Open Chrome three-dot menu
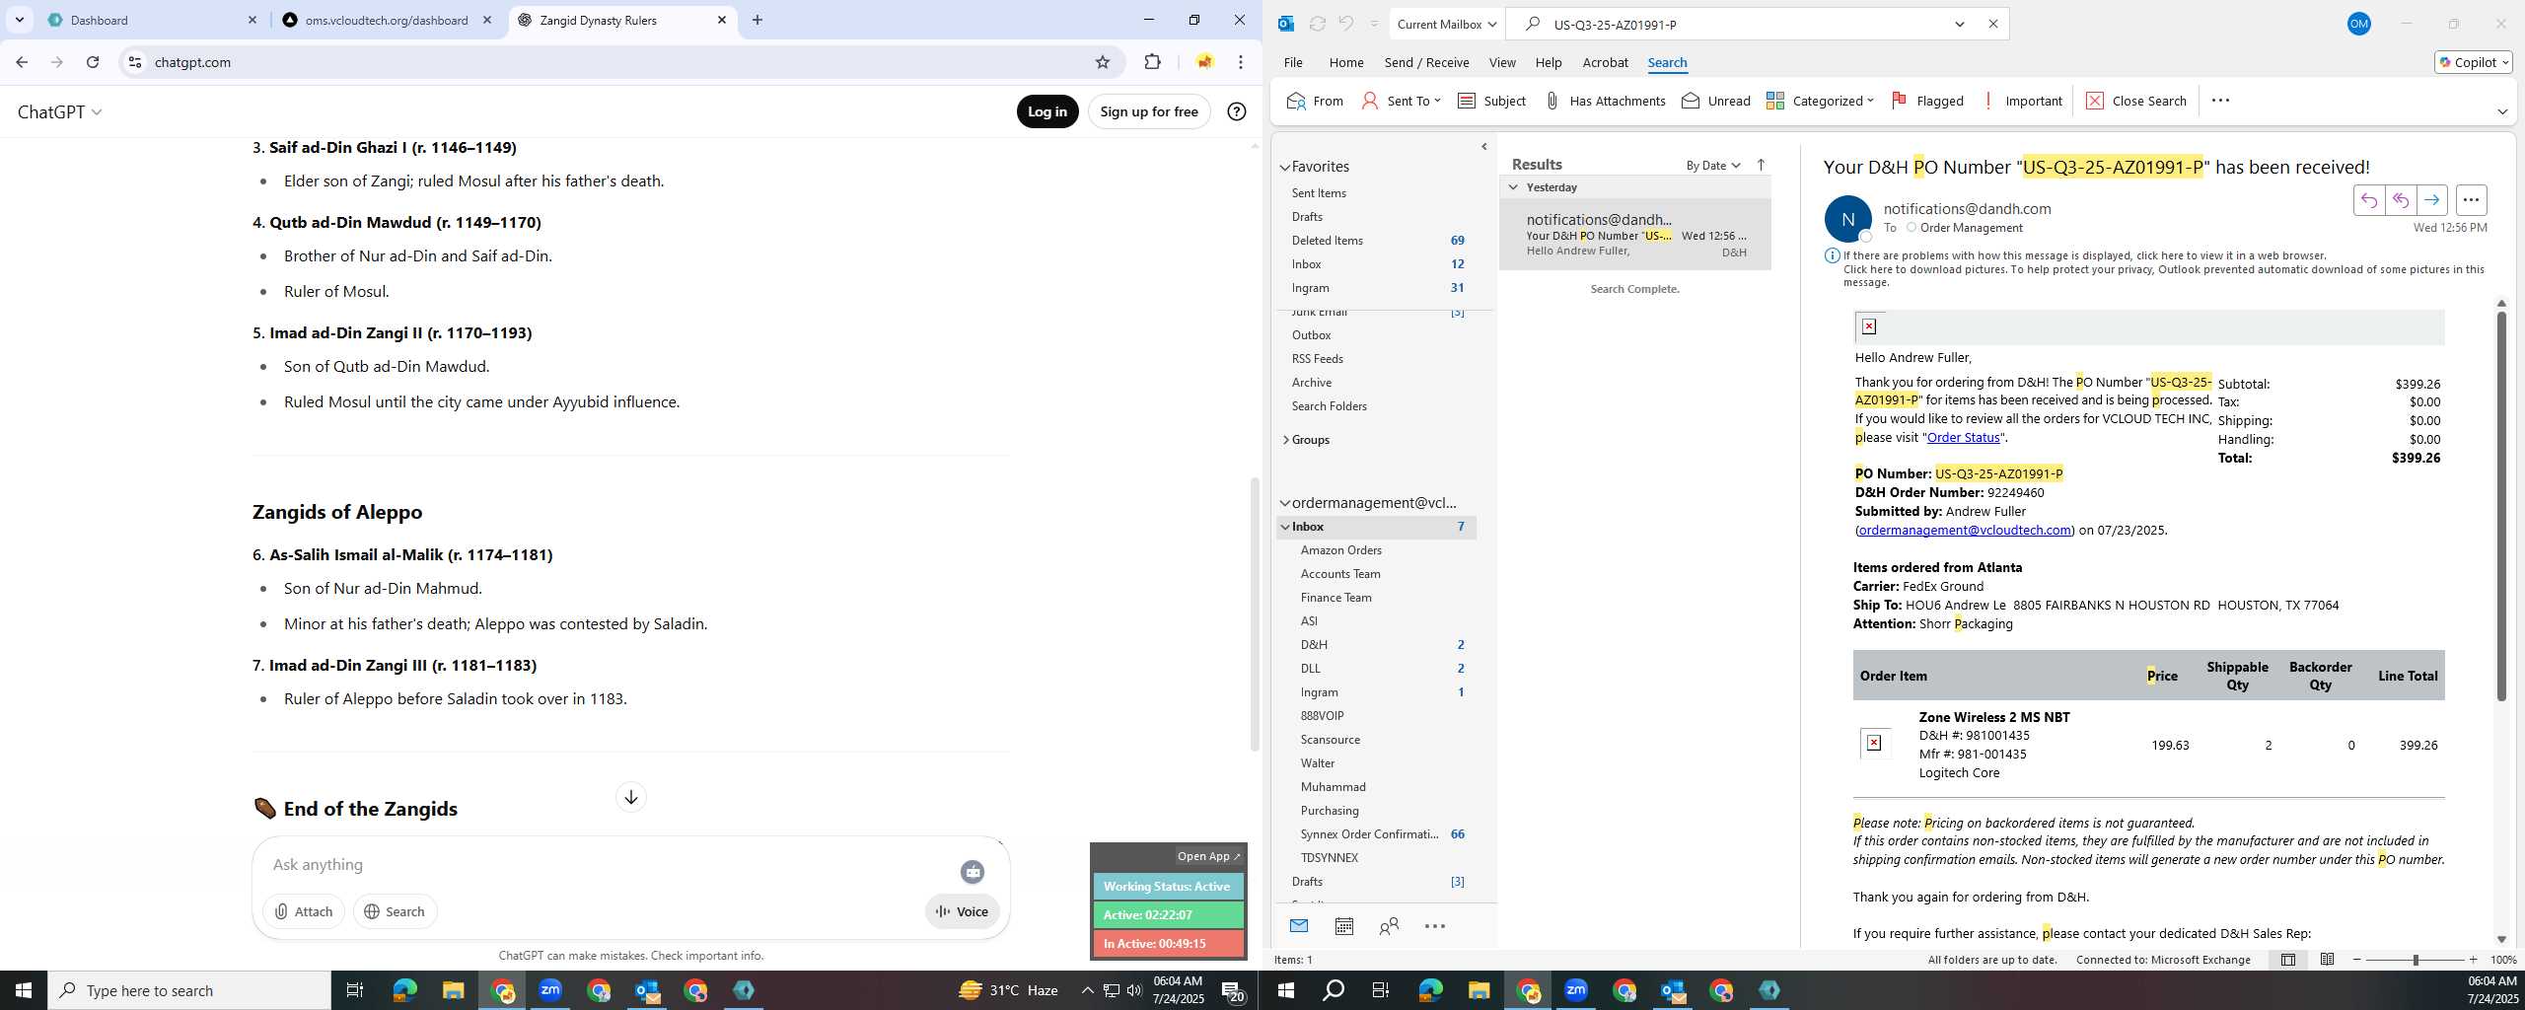2525x1010 pixels. (x=1240, y=62)
